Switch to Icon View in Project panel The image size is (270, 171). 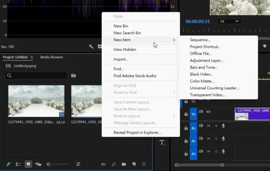tap(28, 164)
